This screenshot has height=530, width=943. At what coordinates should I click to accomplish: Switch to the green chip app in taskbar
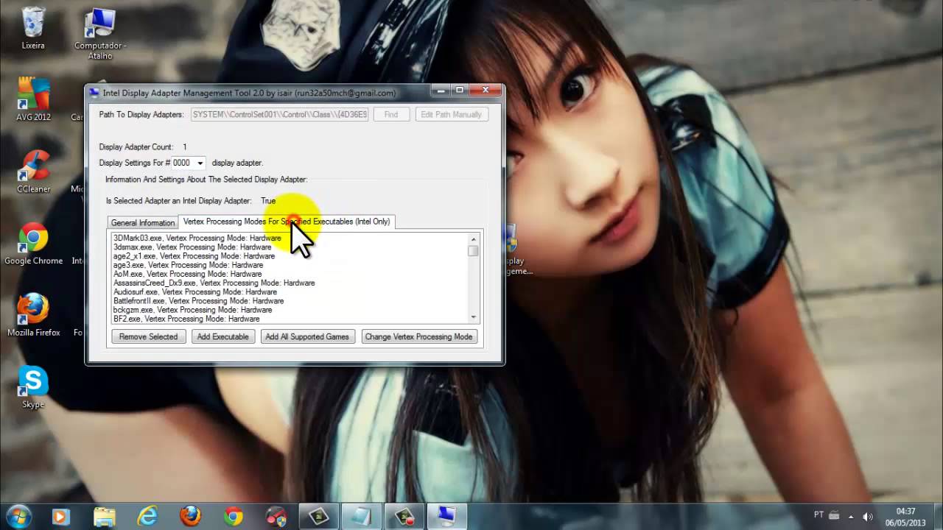[319, 517]
